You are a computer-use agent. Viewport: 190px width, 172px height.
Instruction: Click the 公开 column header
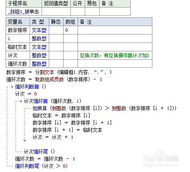coord(77,3)
